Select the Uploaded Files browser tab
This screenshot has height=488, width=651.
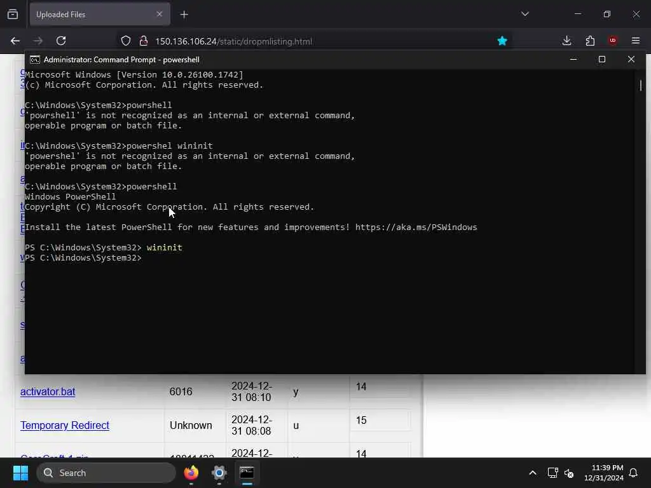coord(100,15)
